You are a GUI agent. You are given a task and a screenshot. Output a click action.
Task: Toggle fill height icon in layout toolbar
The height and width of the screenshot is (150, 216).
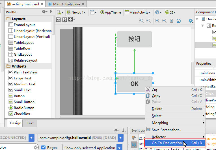64,20
